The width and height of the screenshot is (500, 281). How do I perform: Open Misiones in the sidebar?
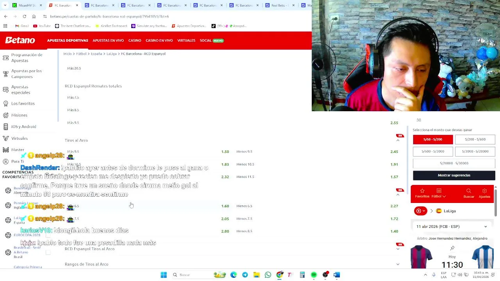tap(19, 115)
